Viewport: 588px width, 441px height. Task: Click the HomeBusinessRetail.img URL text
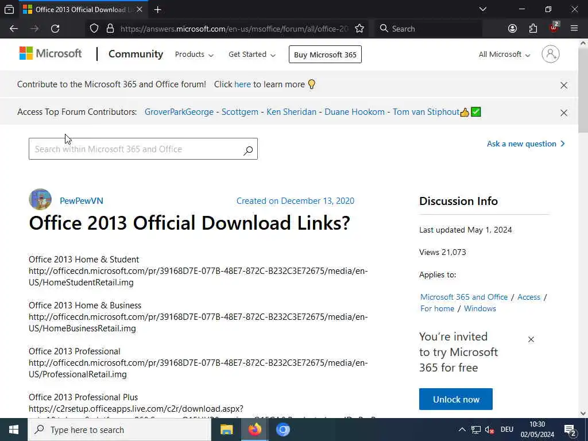(x=198, y=323)
